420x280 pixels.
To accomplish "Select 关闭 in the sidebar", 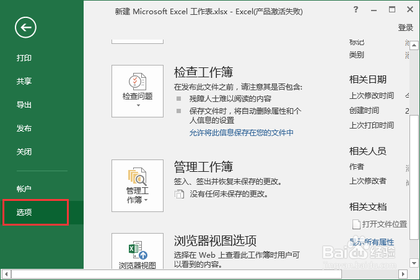I will (x=24, y=151).
